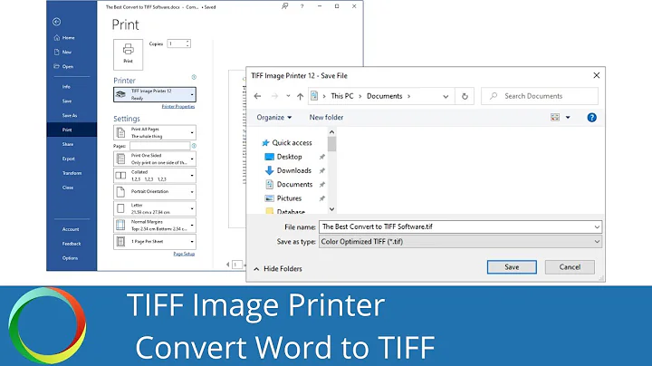
Task: Select Quick access in navigation pane
Action: pyautogui.click(x=286, y=142)
